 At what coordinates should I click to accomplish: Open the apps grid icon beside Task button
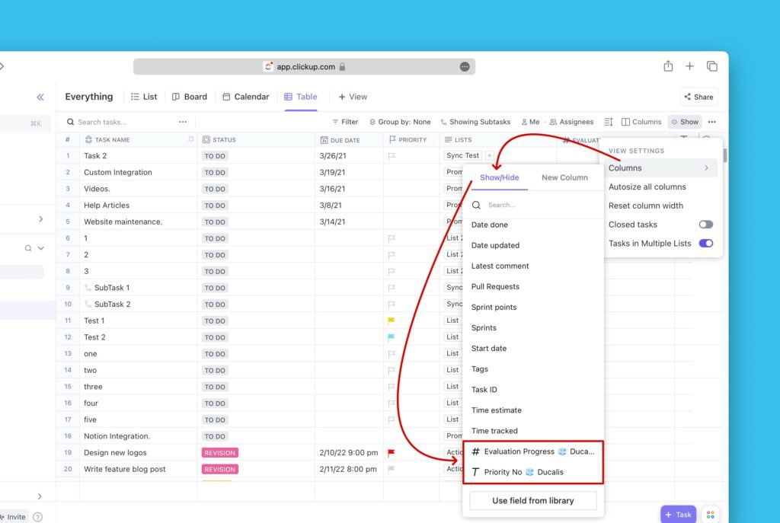[709, 515]
